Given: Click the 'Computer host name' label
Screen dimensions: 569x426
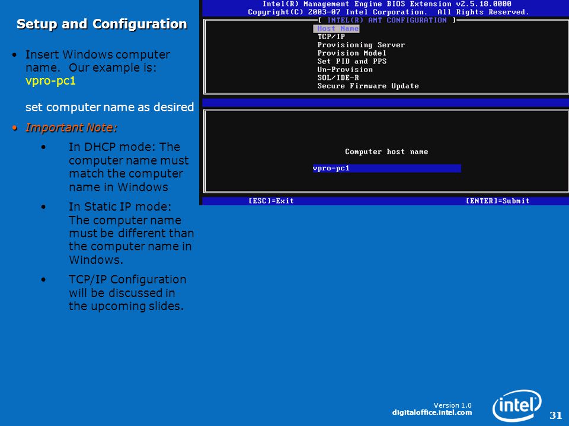Looking at the screenshot, I should pos(386,152).
